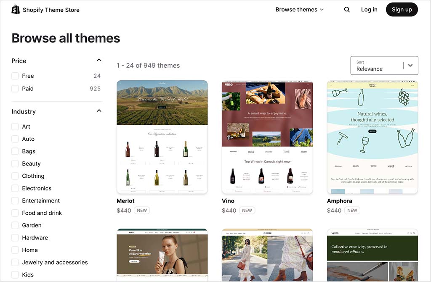Select the Beauty industry checkbox
431x282 pixels.
[x=15, y=163]
